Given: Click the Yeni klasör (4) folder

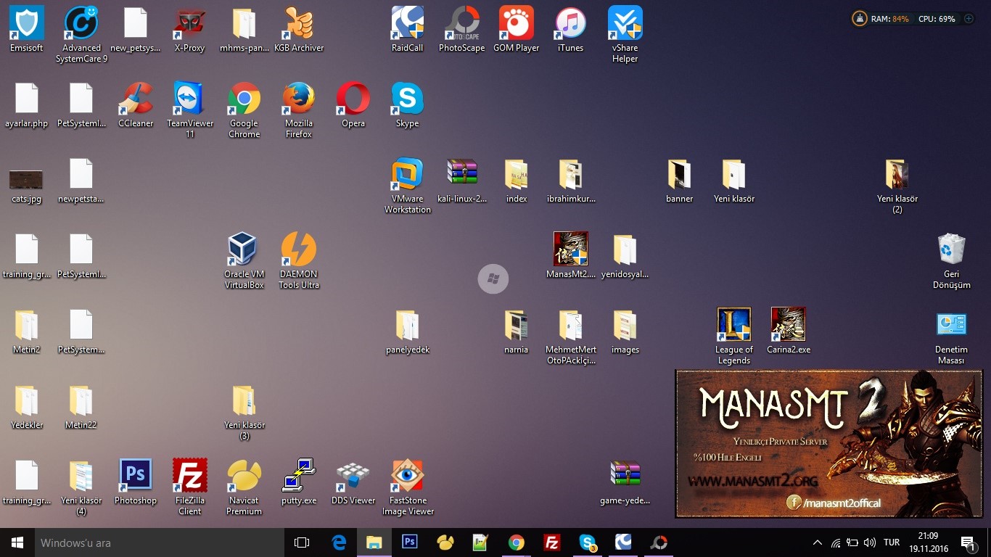Looking at the screenshot, I should [x=81, y=487].
